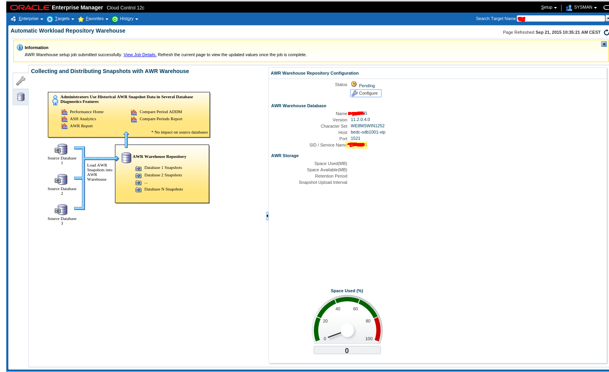Click the host value bedc-odb1001-vip
This screenshot has width=609, height=372.
(368, 132)
